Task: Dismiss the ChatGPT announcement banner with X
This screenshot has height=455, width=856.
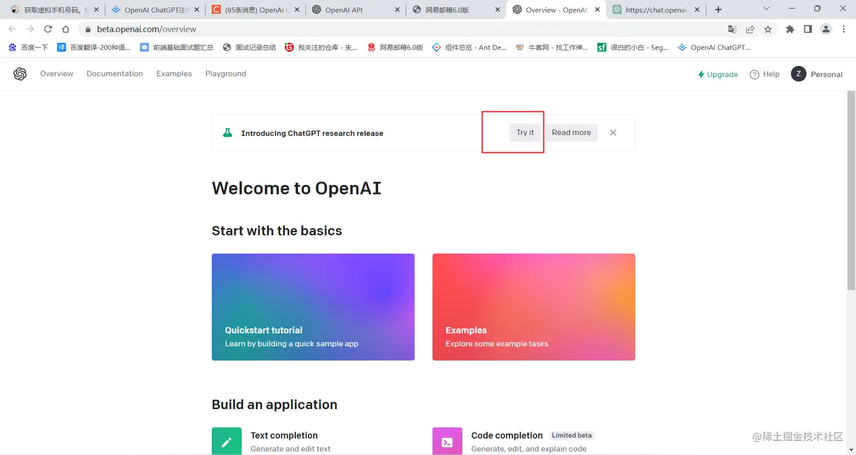Action: [x=613, y=132]
